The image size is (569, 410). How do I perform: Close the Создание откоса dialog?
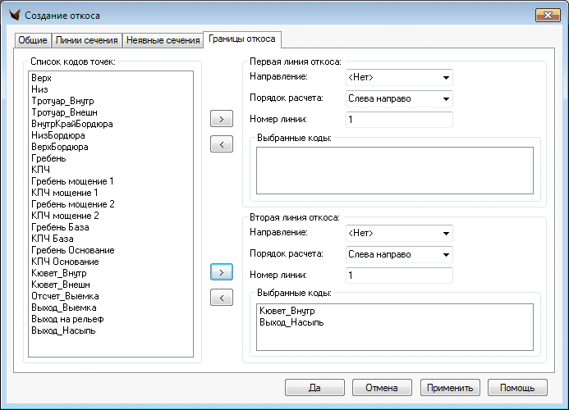click(x=543, y=16)
